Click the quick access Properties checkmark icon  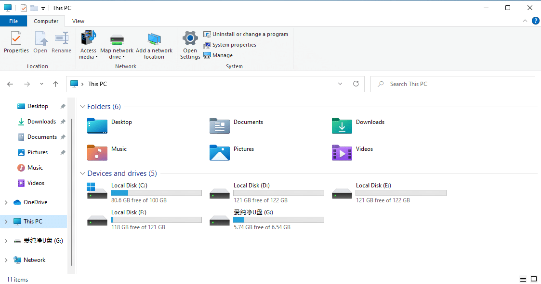pos(24,8)
